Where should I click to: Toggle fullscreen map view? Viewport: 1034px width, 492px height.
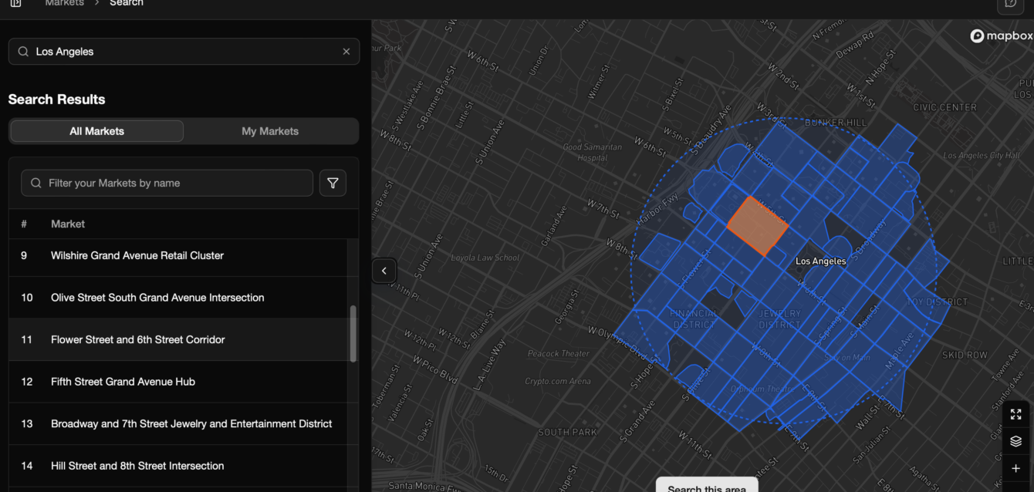pyautogui.click(x=1015, y=414)
